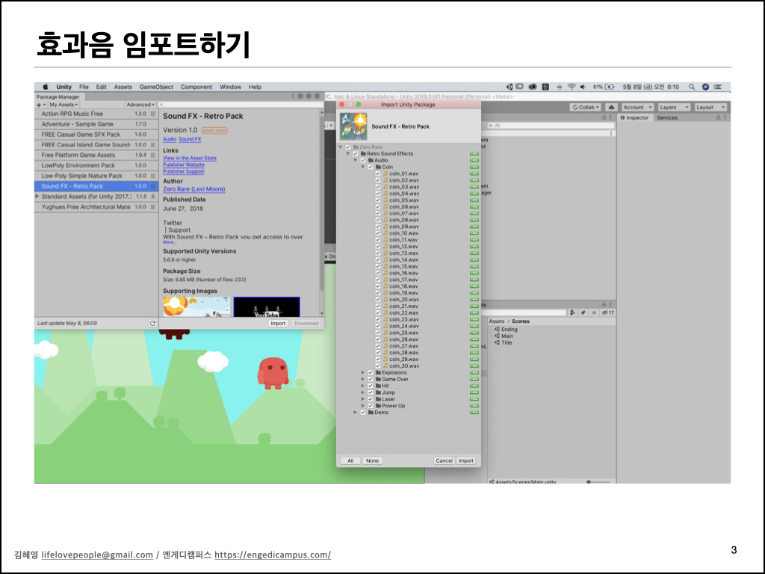Click the lock icon on the Inspector panel

pos(718,117)
